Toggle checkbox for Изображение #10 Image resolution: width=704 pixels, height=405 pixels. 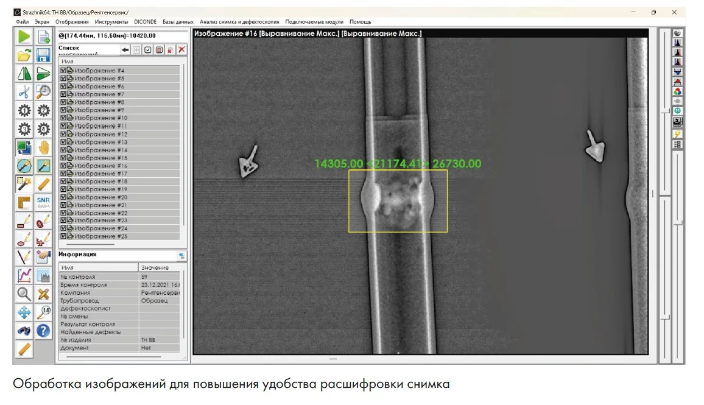pos(63,118)
